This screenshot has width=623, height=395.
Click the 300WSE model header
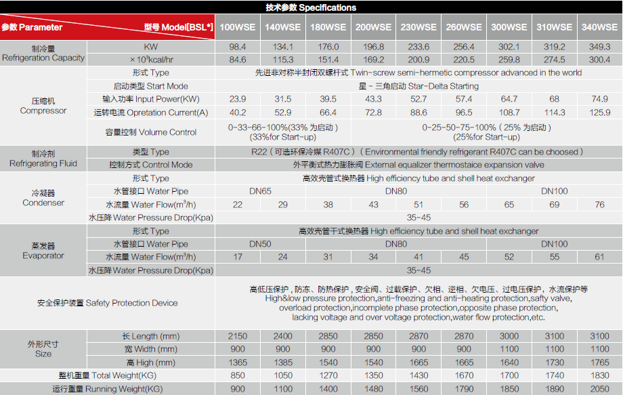point(509,27)
